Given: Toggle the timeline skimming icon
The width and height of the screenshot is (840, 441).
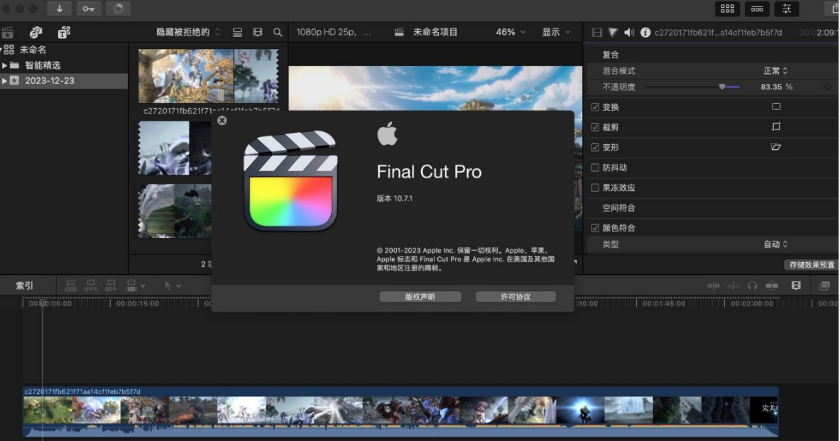Looking at the screenshot, I should click(x=714, y=285).
